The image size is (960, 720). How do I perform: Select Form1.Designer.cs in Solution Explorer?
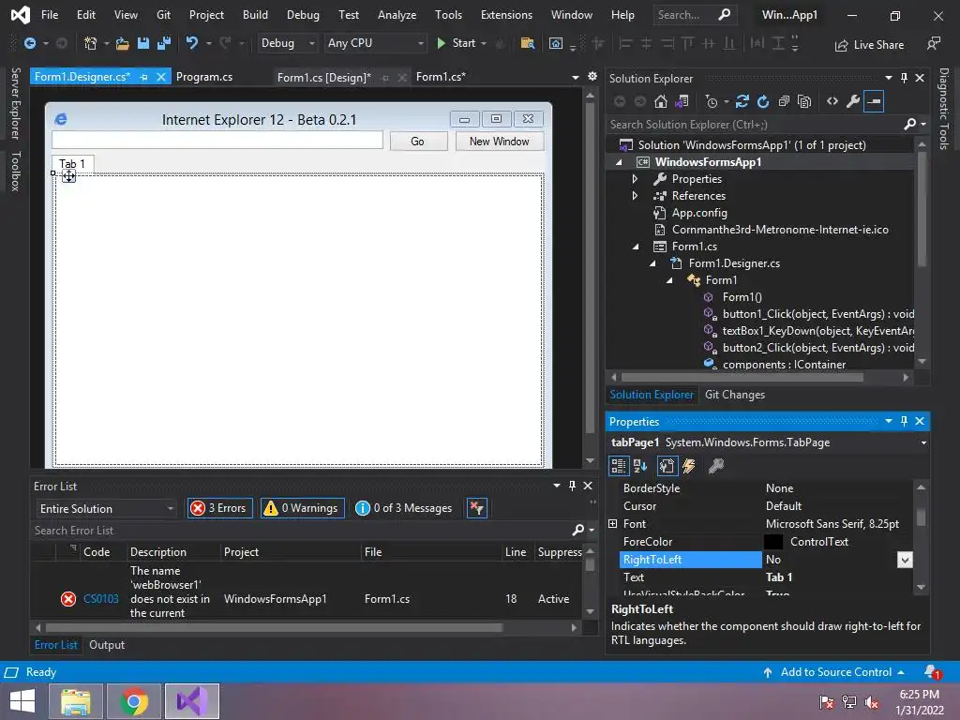[x=734, y=263]
